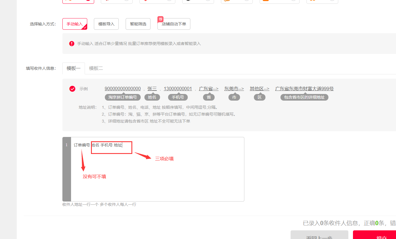
Task: Click the 手机号 label bubble
Action: coord(178,97)
